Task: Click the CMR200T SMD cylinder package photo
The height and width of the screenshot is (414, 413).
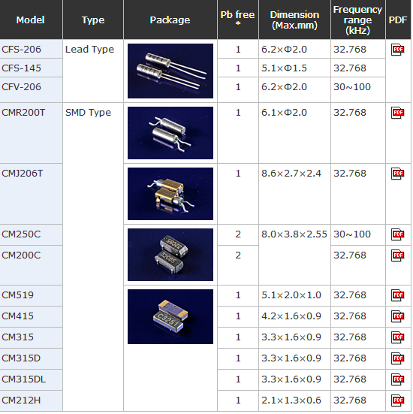Action: [x=170, y=133]
